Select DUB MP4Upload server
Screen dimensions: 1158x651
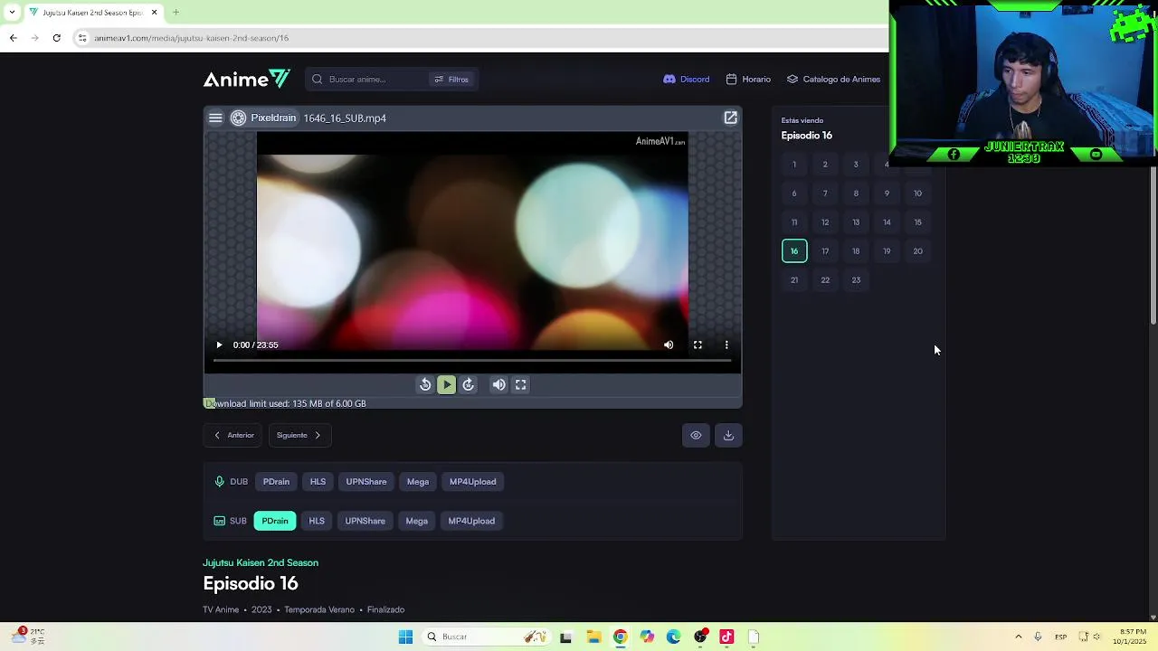pyautogui.click(x=473, y=482)
